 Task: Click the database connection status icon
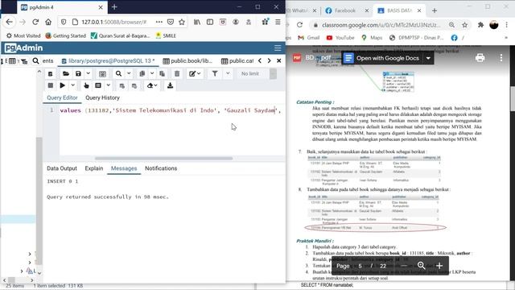(x=50, y=73)
